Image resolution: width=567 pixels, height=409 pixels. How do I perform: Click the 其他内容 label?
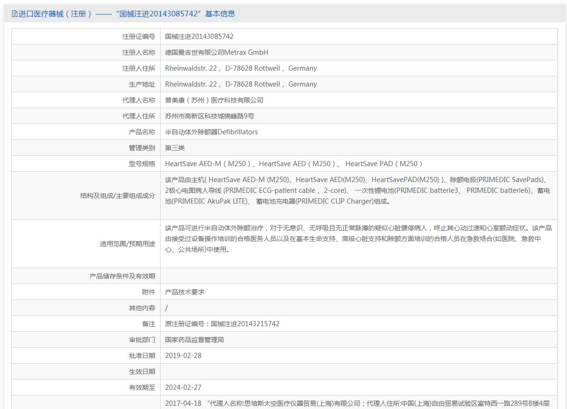pyautogui.click(x=142, y=308)
